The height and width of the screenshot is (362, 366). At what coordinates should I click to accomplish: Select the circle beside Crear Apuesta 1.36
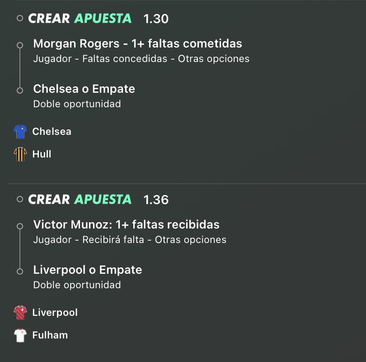[20, 199]
